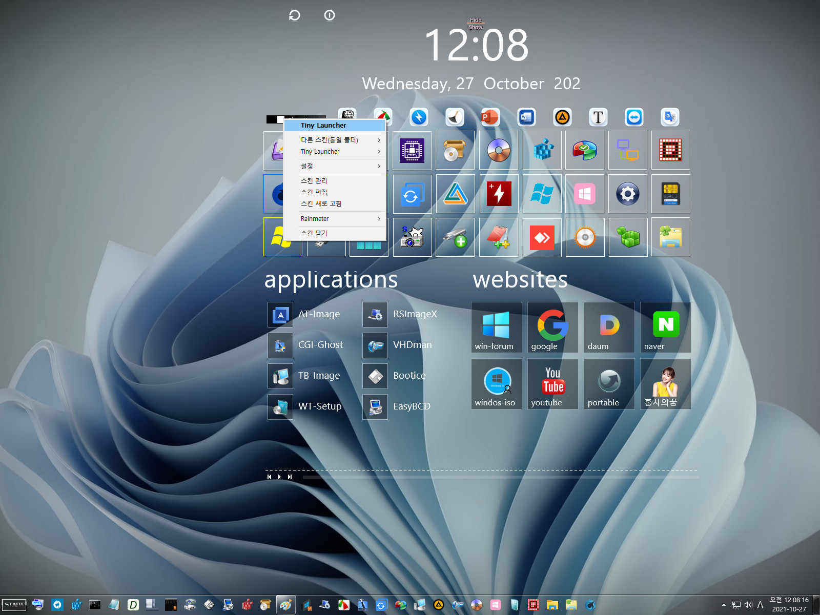820x615 pixels.
Task: Click the circular refresh arrow icon above the clock
Action: click(x=294, y=15)
